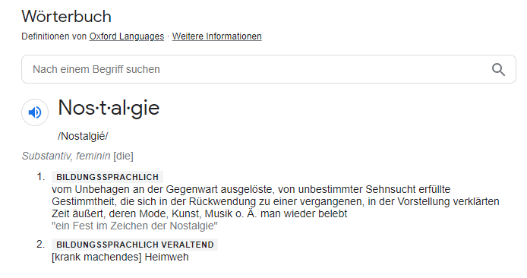The width and height of the screenshot is (527, 278).
Task: Click the magnifying glass search icon
Action: [498, 70]
